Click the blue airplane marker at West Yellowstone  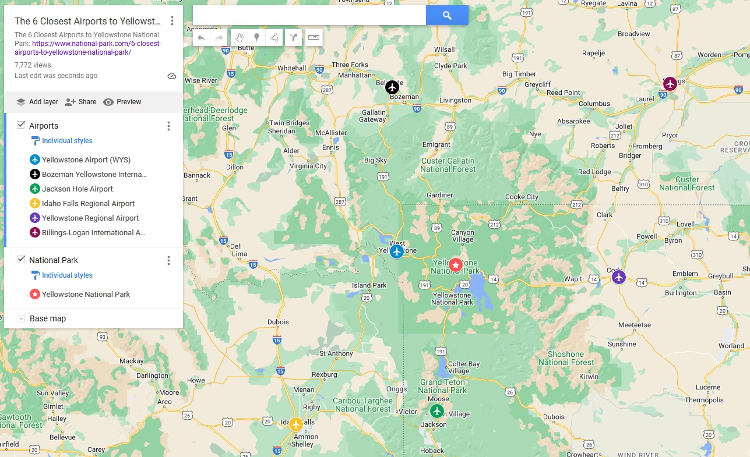point(397,251)
